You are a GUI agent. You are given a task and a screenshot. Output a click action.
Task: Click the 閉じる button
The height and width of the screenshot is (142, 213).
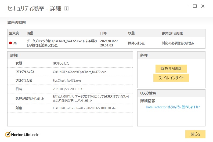195,134
